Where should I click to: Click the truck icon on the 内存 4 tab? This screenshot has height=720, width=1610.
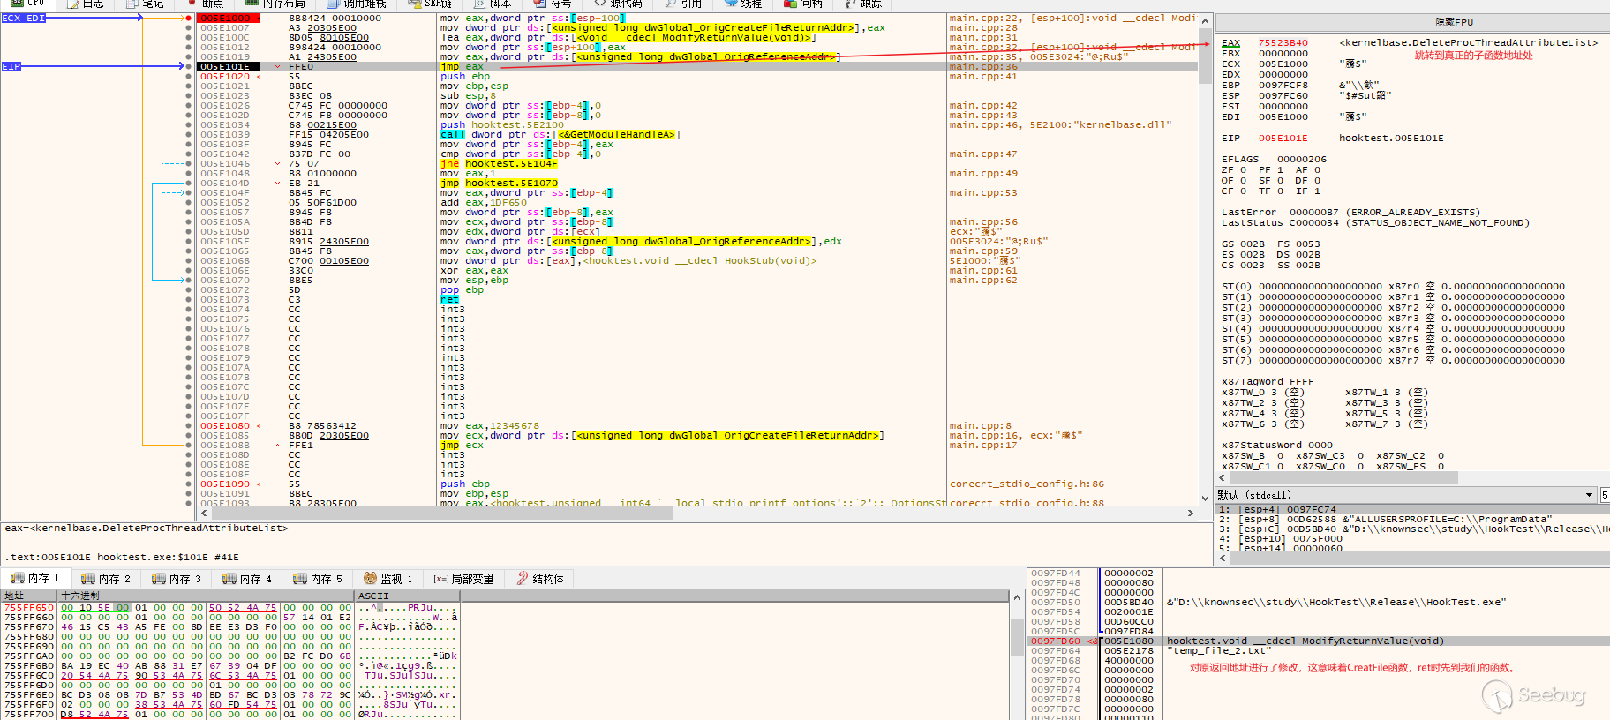point(229,579)
